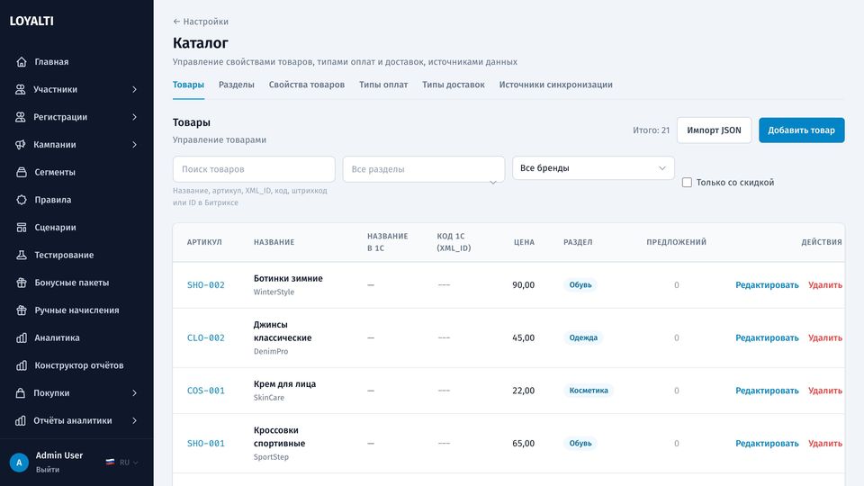This screenshot has width=864, height=486.
Task: Click the Сегменты sidebar icon
Action: 22,172
